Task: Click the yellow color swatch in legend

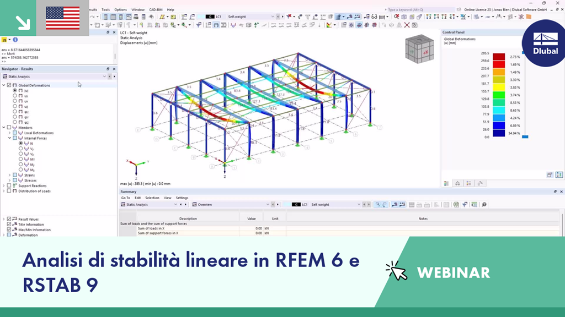Action: pyautogui.click(x=499, y=88)
